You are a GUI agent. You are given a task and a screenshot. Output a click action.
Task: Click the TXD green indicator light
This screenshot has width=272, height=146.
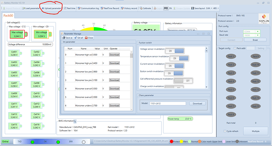coord(32,142)
